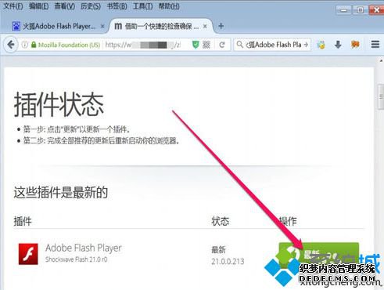Open the 文件 menu
Screen dimensions: 384x290
tap(13, 6)
